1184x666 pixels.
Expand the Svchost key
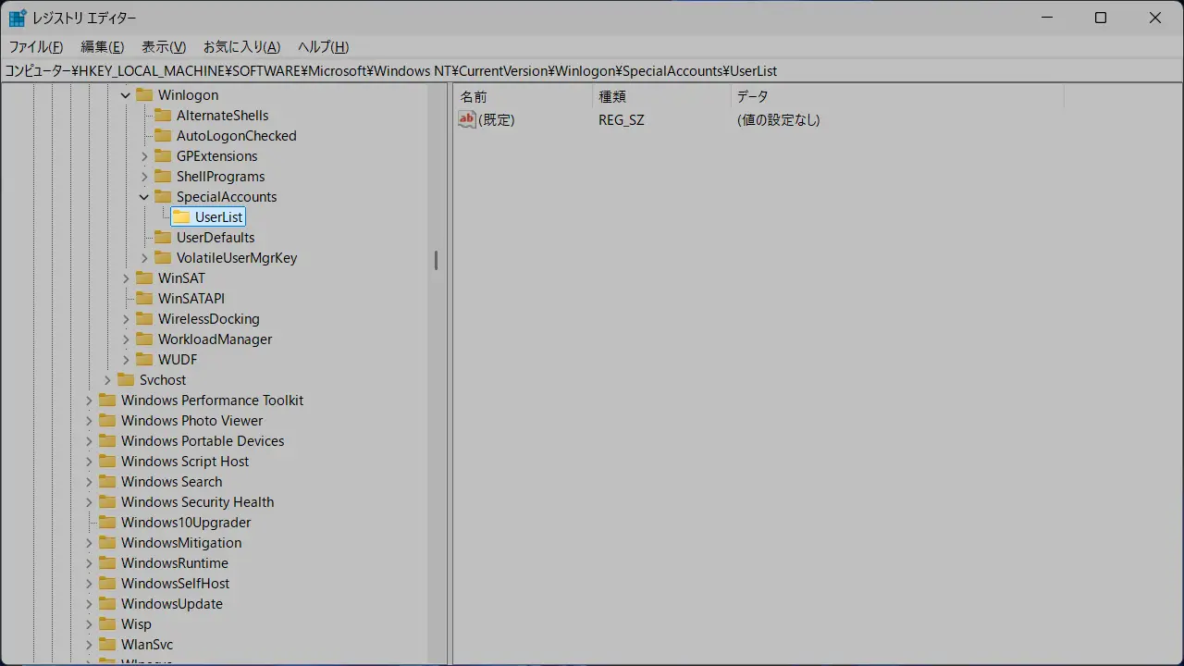(107, 380)
